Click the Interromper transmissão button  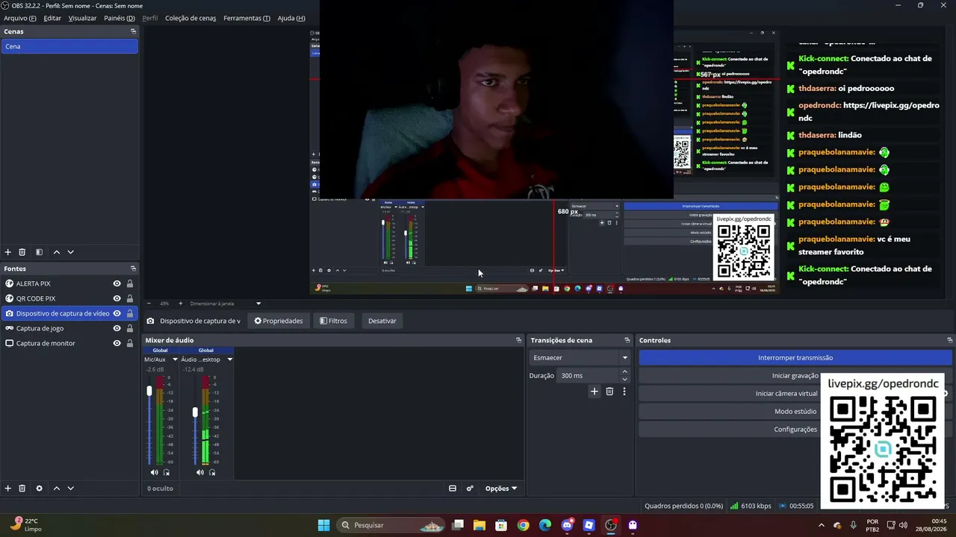coord(795,358)
